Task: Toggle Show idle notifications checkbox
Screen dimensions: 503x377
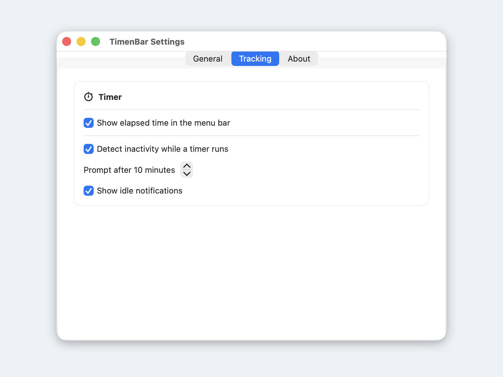Action: pyautogui.click(x=89, y=191)
